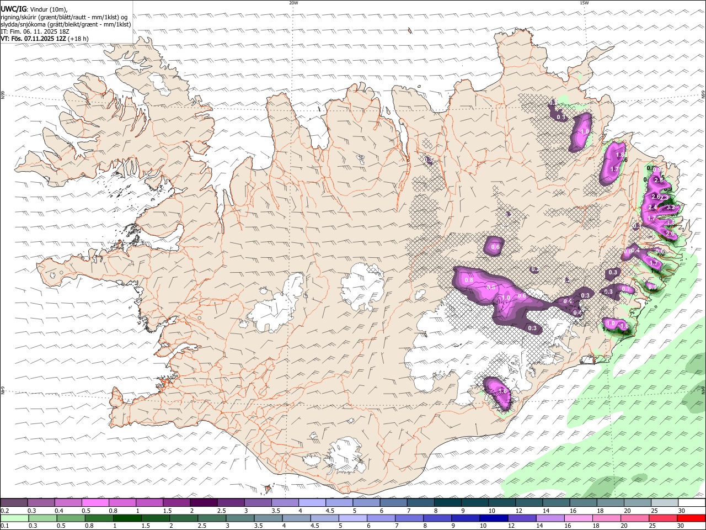Click the '2.8' snowfall value on the east coast
This screenshot has height=530, width=706.
pos(658,181)
